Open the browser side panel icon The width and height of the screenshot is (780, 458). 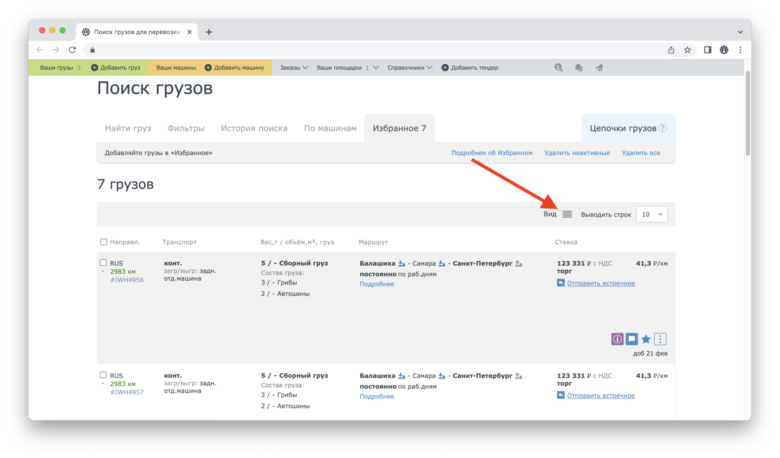click(708, 50)
